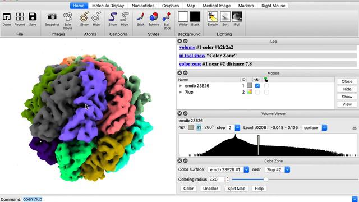Screen dimensions: 359x202
Task: Toggle emdb 23526 selected checkbox
Action: point(266,86)
